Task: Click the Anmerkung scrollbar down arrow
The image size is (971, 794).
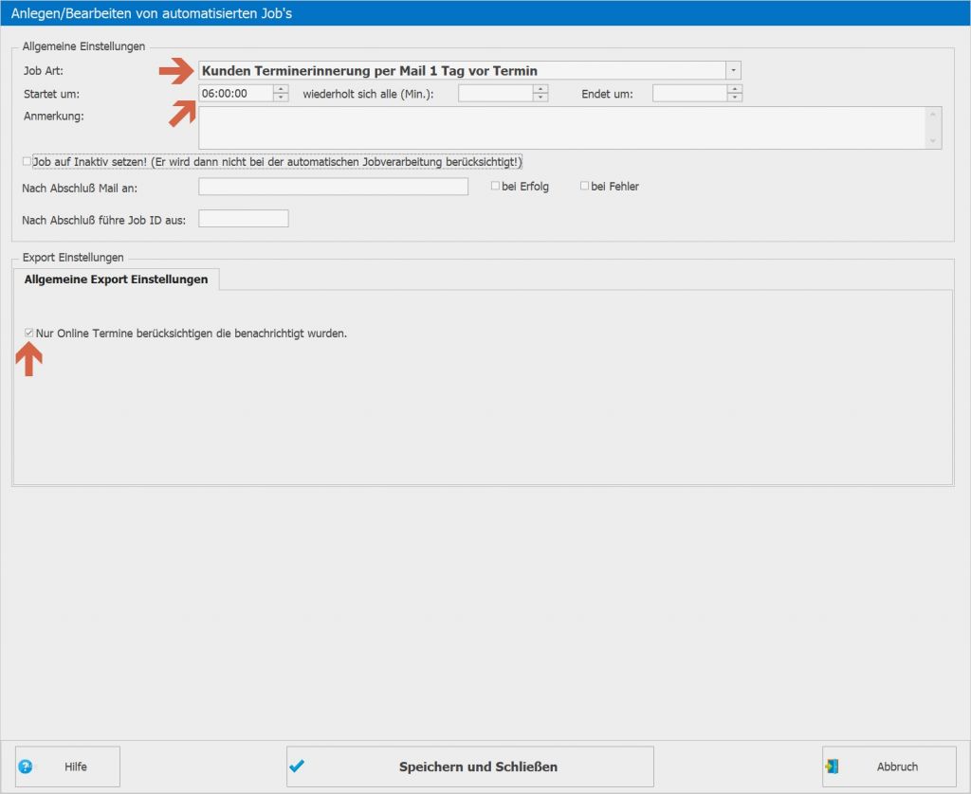Action: [x=933, y=141]
